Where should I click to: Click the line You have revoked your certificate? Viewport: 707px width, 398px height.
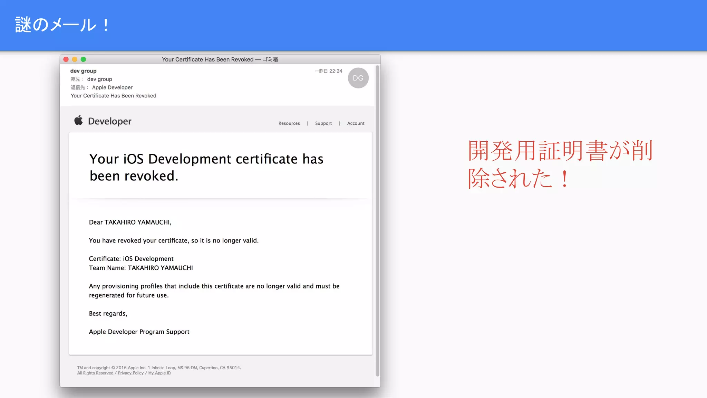pos(174,240)
